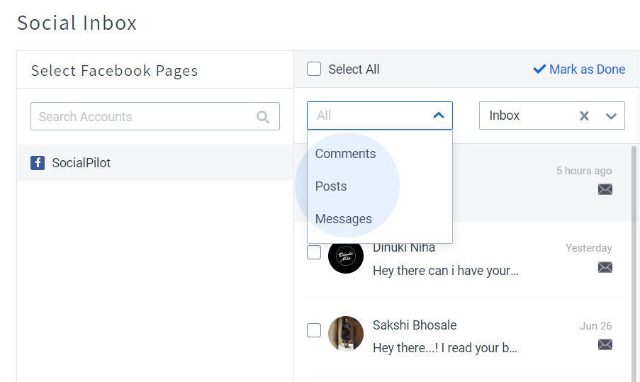Clear the Inbox filter with the X icon
Viewport: 640px width, 382px height.
coord(584,116)
